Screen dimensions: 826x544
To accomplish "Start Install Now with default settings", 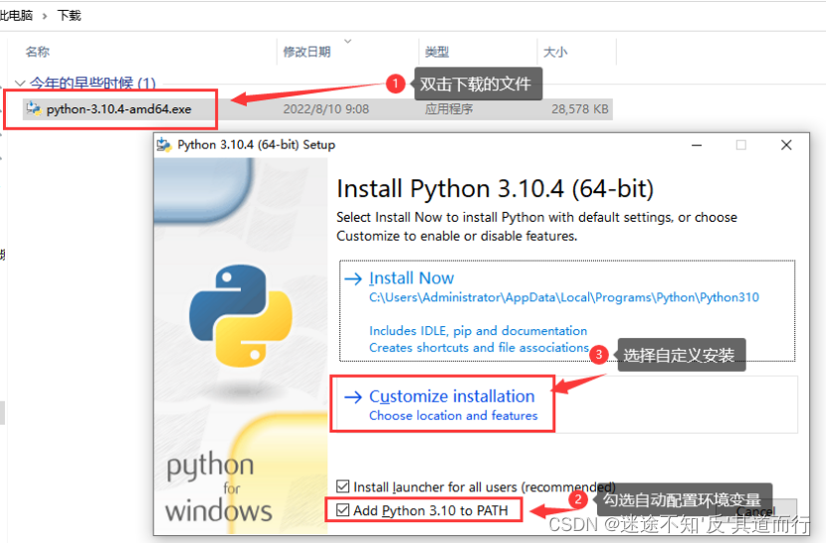I will click(567, 310).
